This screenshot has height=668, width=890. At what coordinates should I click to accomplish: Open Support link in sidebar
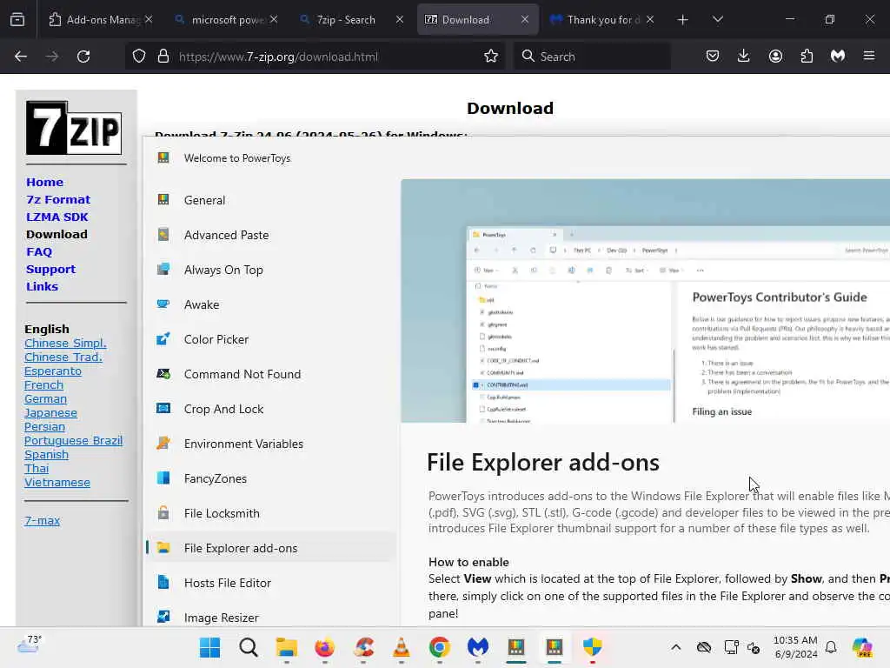[x=50, y=270]
